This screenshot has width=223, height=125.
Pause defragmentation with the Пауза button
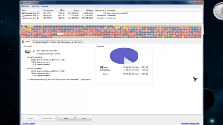click(x=66, y=118)
